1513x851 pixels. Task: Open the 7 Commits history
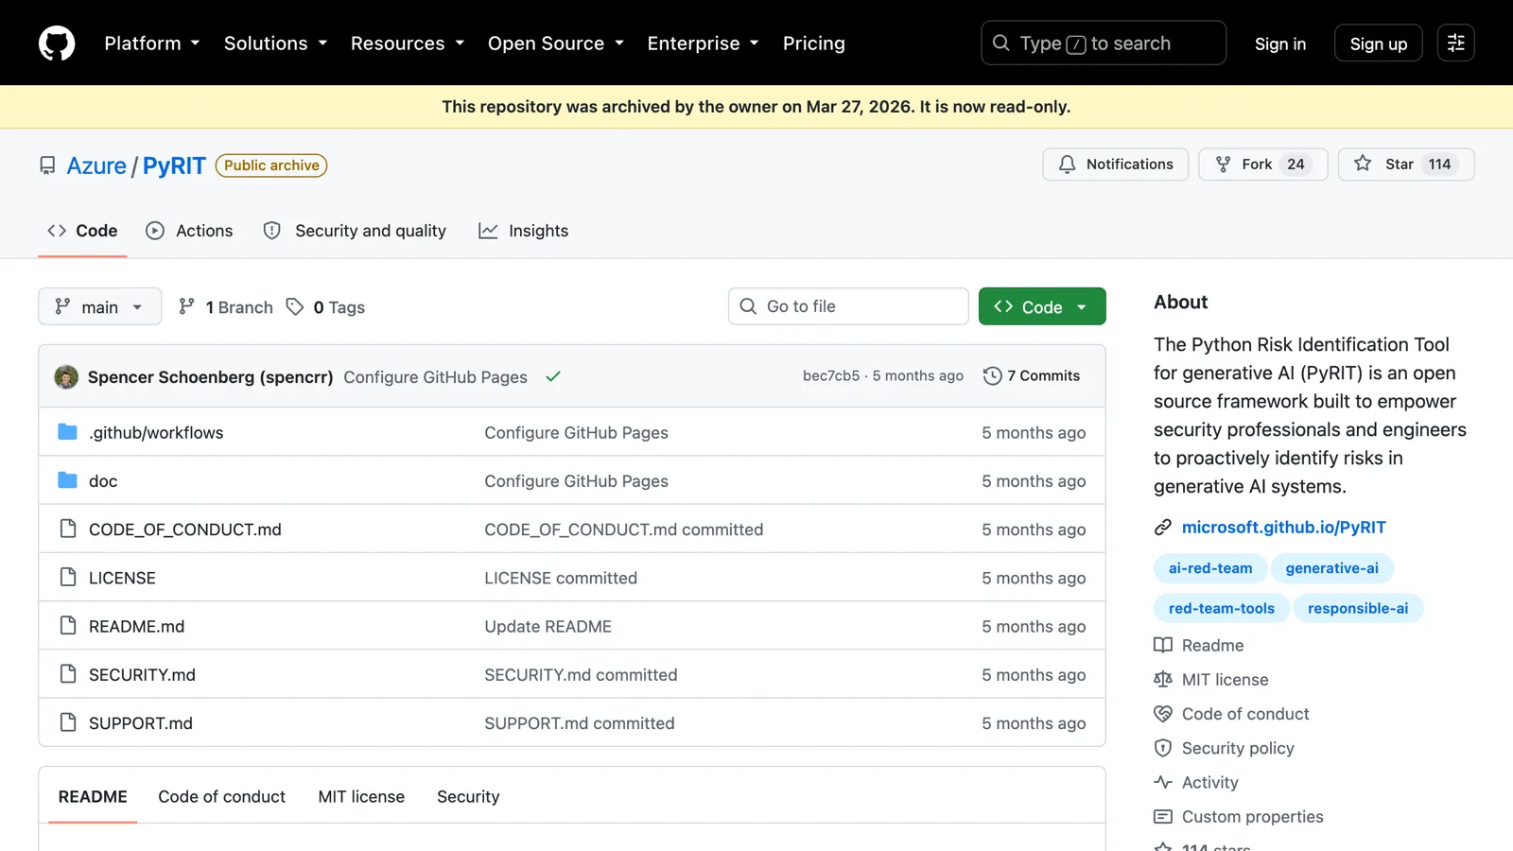click(1032, 375)
